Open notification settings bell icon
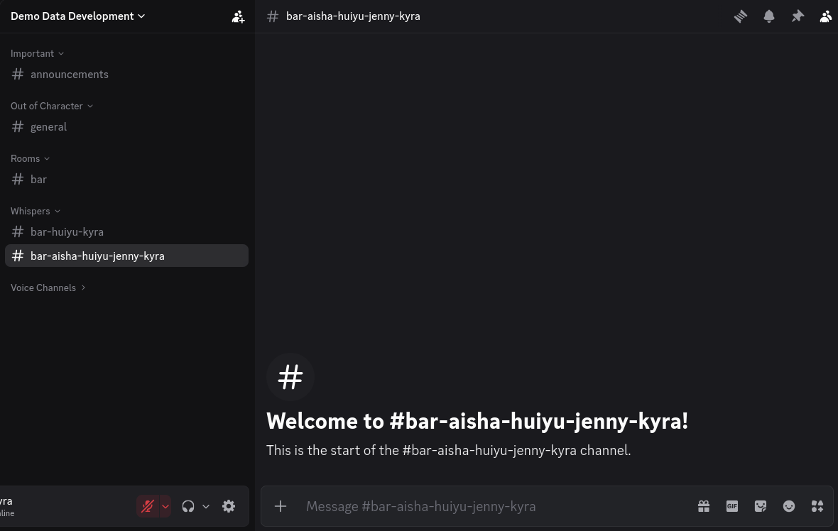 click(769, 16)
